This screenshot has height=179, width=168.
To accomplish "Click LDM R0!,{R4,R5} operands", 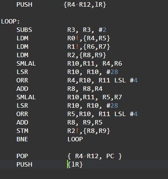I will click(x=89, y=39).
